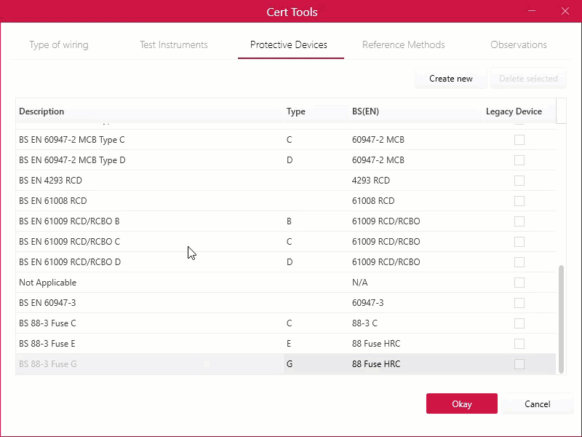
Task: Open the Observations tab
Action: tap(519, 45)
